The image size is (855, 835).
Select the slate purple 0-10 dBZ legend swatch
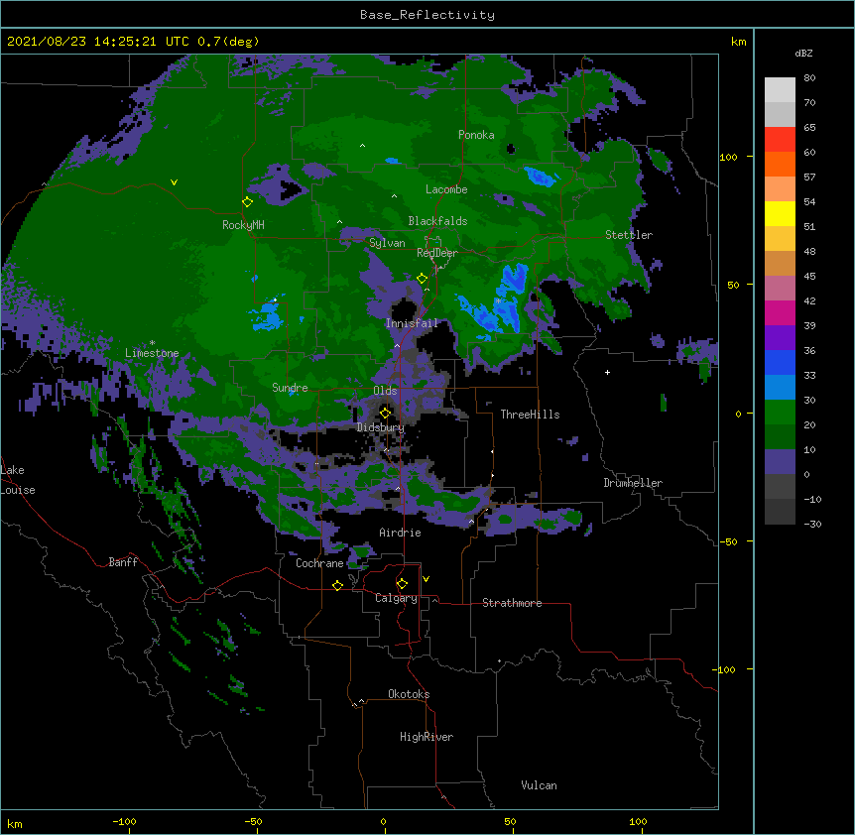(780, 462)
